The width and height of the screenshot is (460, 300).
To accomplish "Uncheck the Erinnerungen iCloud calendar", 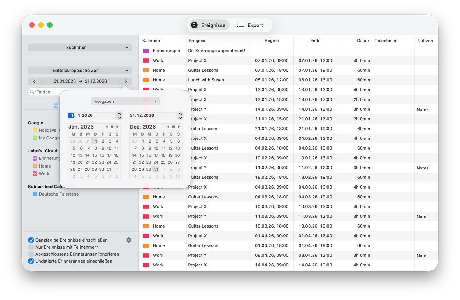I will [35, 158].
